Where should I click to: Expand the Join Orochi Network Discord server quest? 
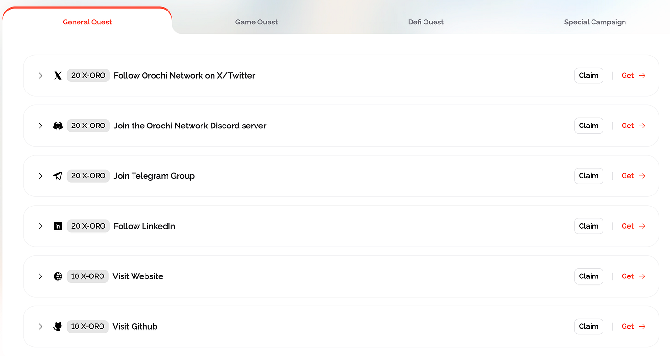coord(41,126)
